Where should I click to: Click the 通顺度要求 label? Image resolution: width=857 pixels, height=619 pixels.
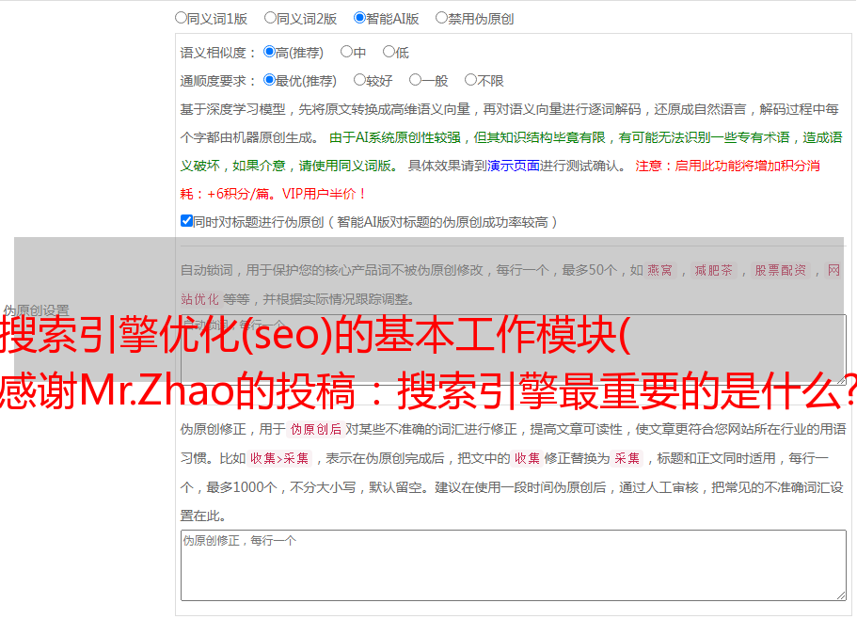point(218,82)
